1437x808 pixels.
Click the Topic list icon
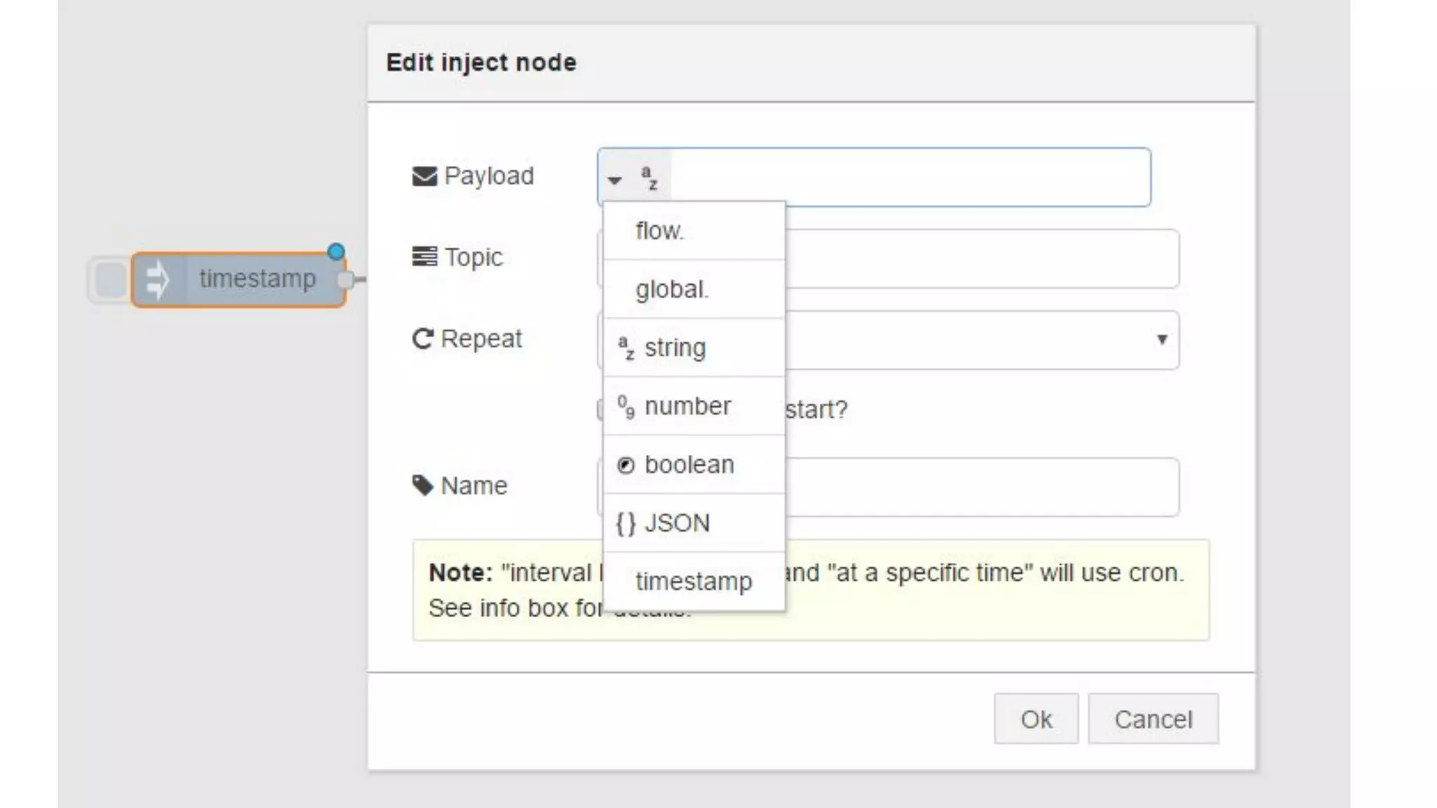[424, 257]
